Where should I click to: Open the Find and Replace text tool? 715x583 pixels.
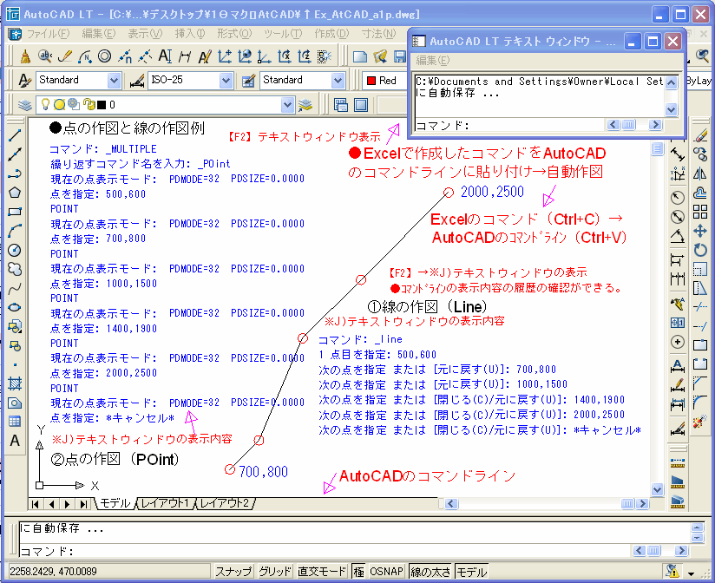click(x=45, y=56)
